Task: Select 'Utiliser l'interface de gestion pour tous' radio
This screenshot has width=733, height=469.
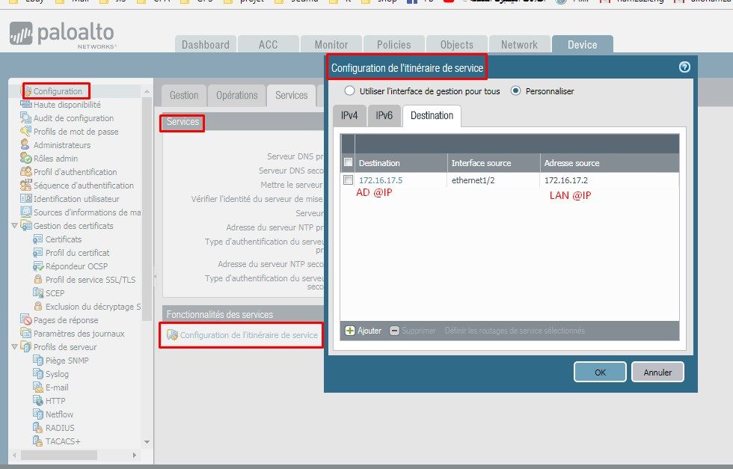Action: click(349, 91)
